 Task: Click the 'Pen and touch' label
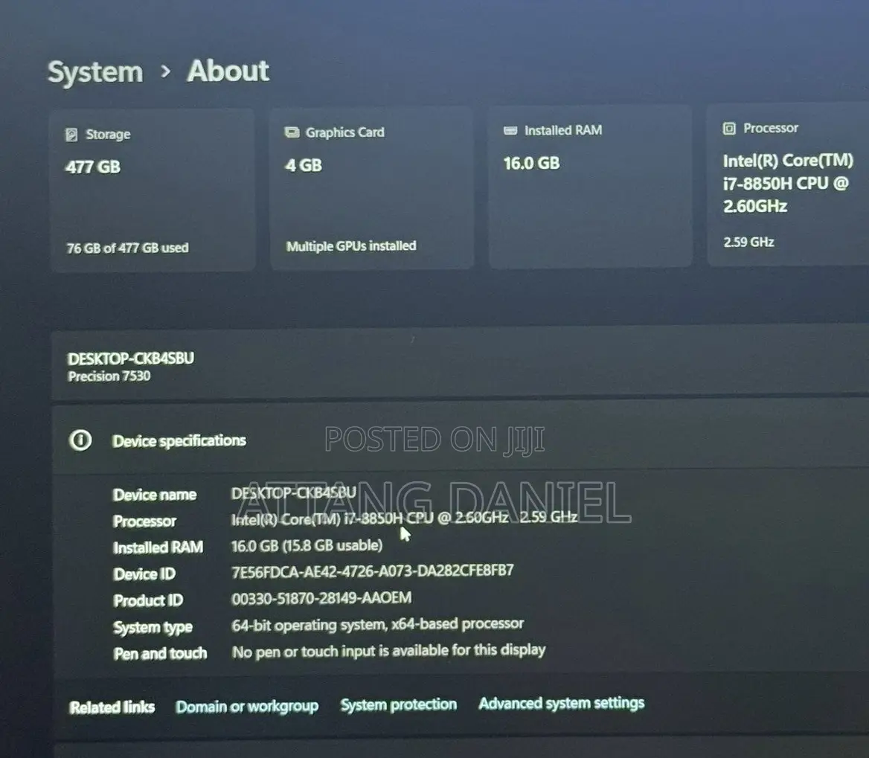coord(160,654)
